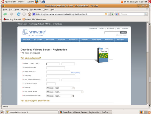151x114 pixels.
Task: Click the Google search magnifier icon
Action: (x=146, y=14)
